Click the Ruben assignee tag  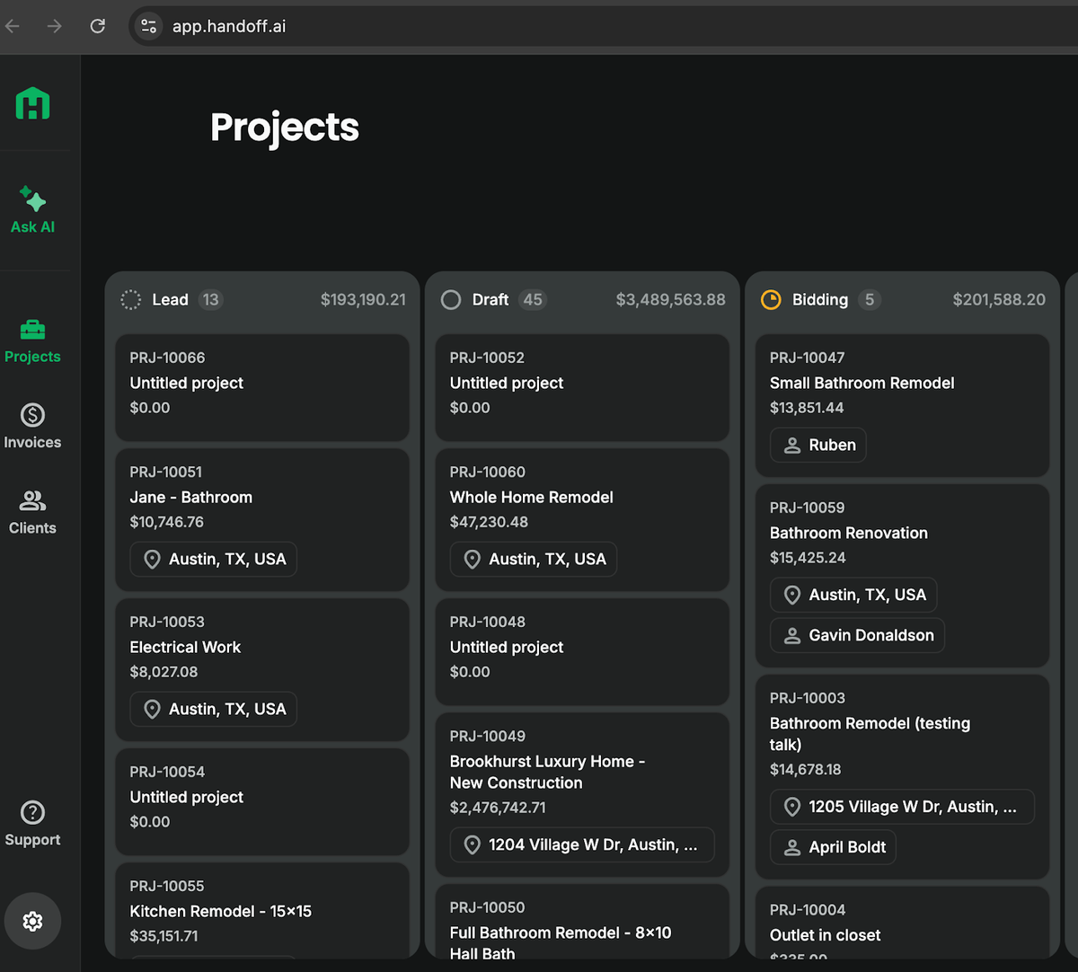[818, 445]
